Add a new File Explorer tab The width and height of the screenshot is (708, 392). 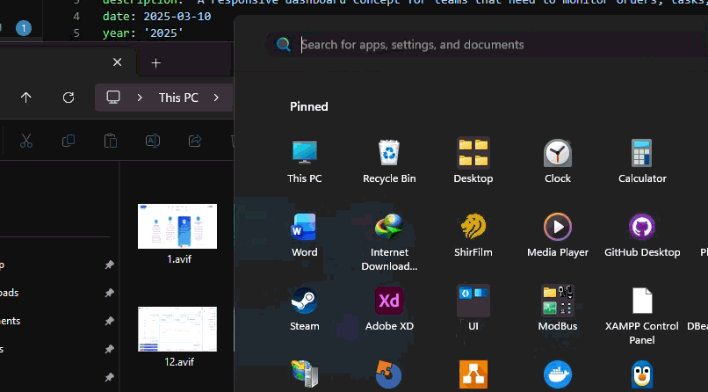[155, 62]
